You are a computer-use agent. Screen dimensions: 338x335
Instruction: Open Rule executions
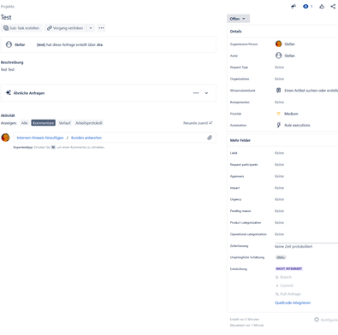[297, 125]
